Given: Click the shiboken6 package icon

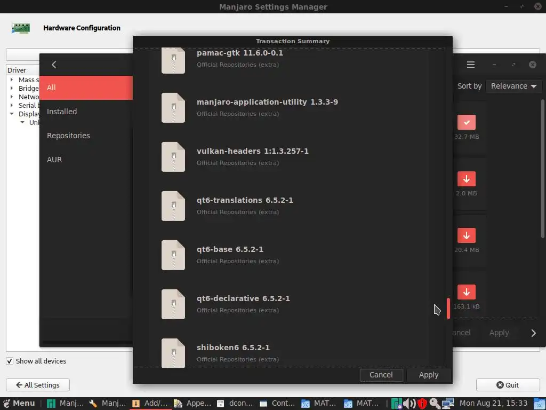Looking at the screenshot, I should coord(173,352).
